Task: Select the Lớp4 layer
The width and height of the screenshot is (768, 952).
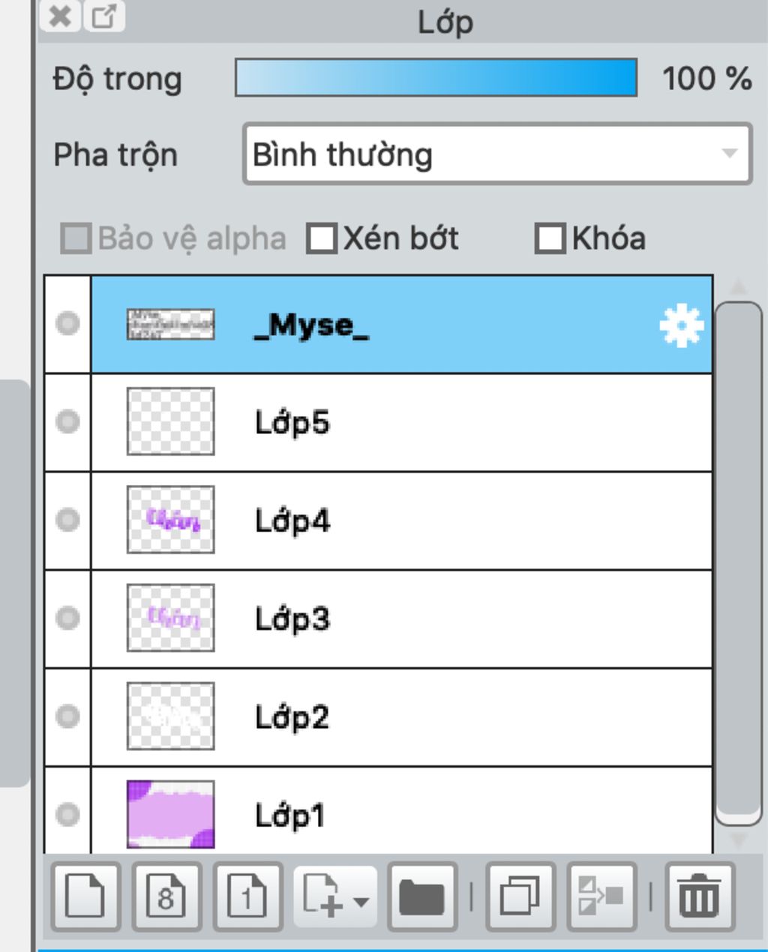Action: [450, 520]
